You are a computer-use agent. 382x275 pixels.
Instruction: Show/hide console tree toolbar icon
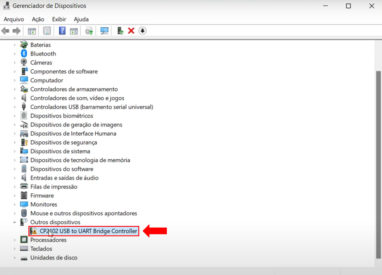pyautogui.click(x=31, y=31)
